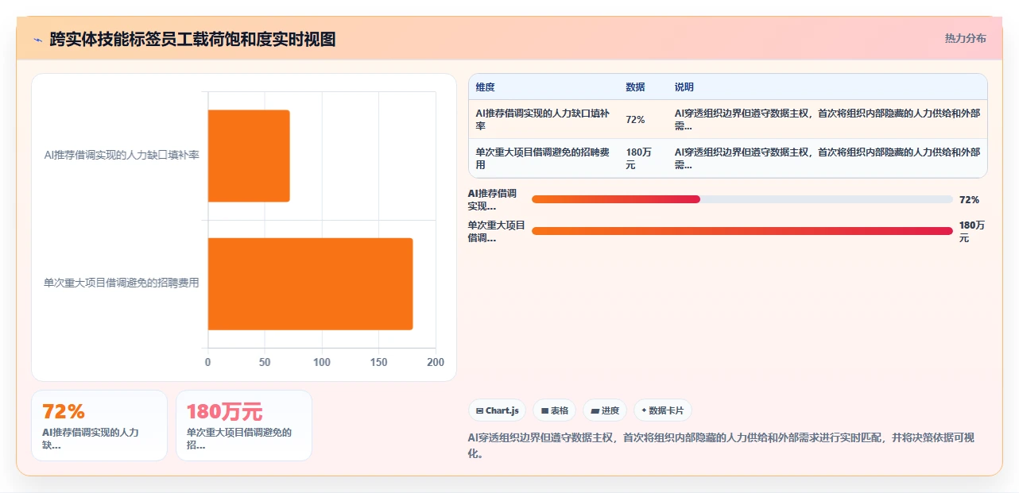The width and height of the screenshot is (1019, 493).
Task: Click the 数据 column header
Action: tap(635, 87)
